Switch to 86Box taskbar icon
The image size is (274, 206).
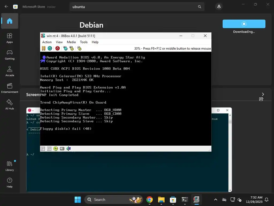196,200
